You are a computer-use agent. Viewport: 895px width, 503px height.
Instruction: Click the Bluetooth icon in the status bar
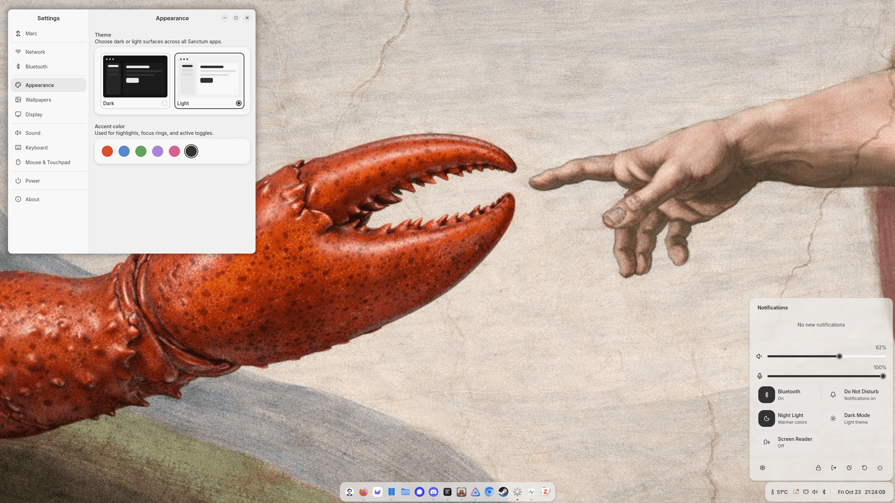coord(824,492)
